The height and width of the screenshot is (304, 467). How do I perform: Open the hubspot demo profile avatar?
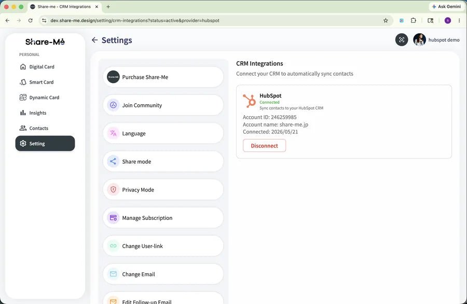[419, 39]
